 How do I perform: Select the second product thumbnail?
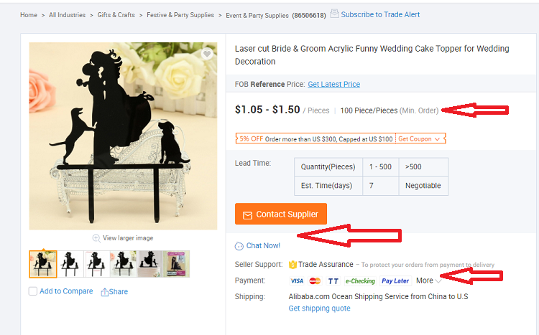pos(70,264)
